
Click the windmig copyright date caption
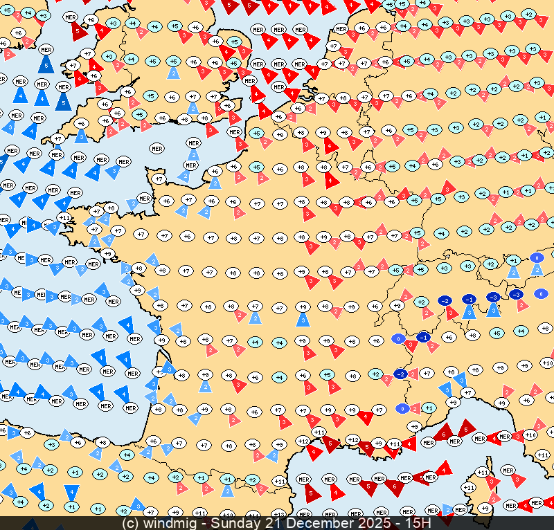(277, 522)
